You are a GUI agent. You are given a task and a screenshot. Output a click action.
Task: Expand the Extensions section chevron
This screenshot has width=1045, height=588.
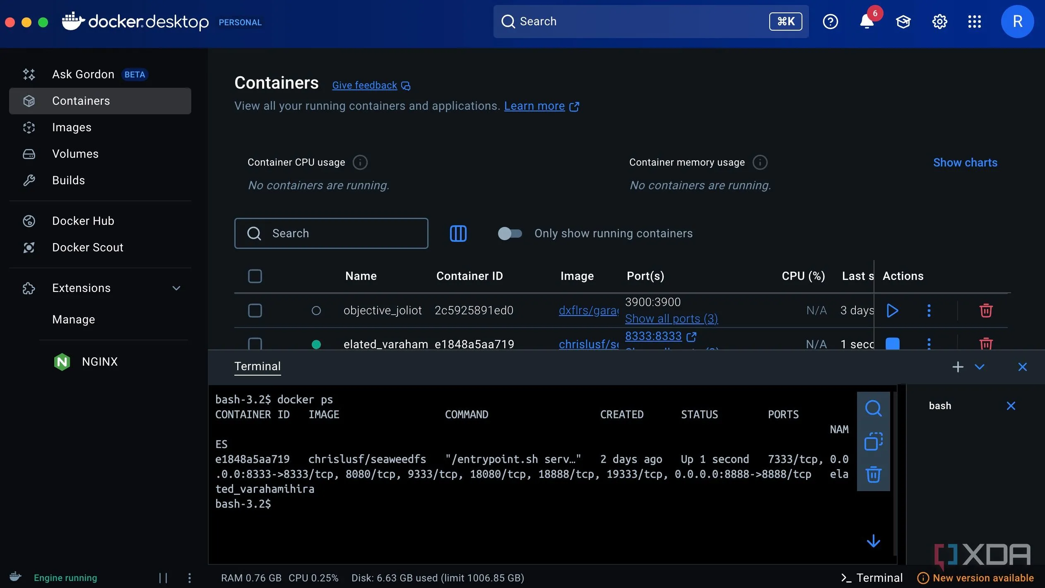176,288
